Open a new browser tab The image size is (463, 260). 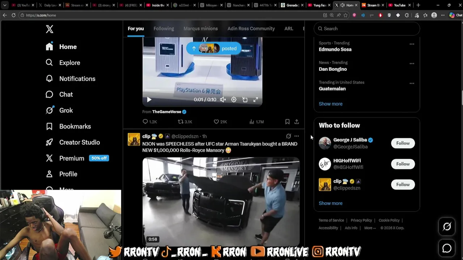[418, 5]
